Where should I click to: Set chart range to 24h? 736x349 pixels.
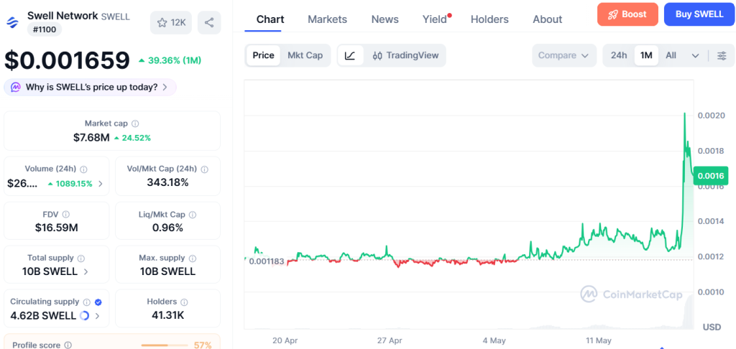tap(619, 55)
